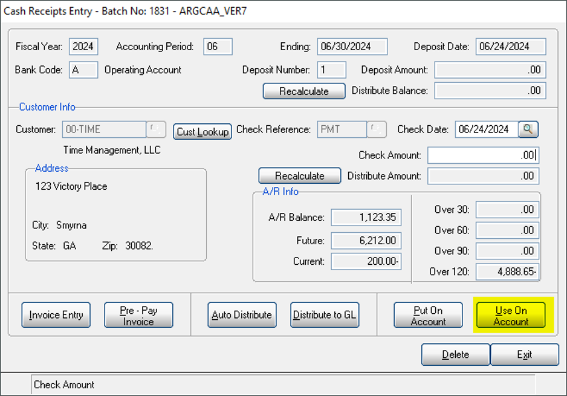Click the Over 90 amount field
Screen dimensions: 567x396
(507, 251)
